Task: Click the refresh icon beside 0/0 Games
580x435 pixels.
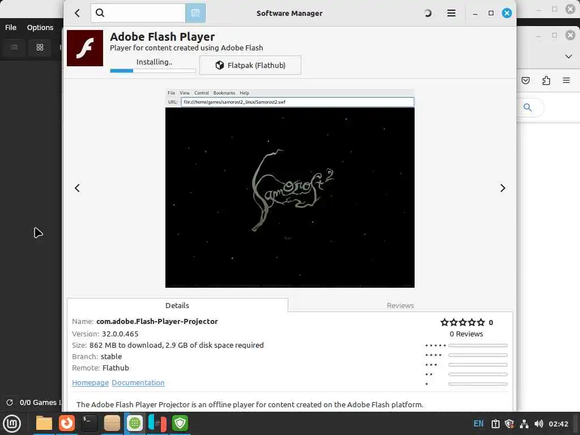Action: 10,403
